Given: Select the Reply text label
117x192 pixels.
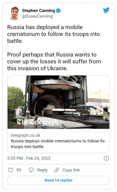Looking at the screenshot, I should pyautogui.click(x=42, y=170).
